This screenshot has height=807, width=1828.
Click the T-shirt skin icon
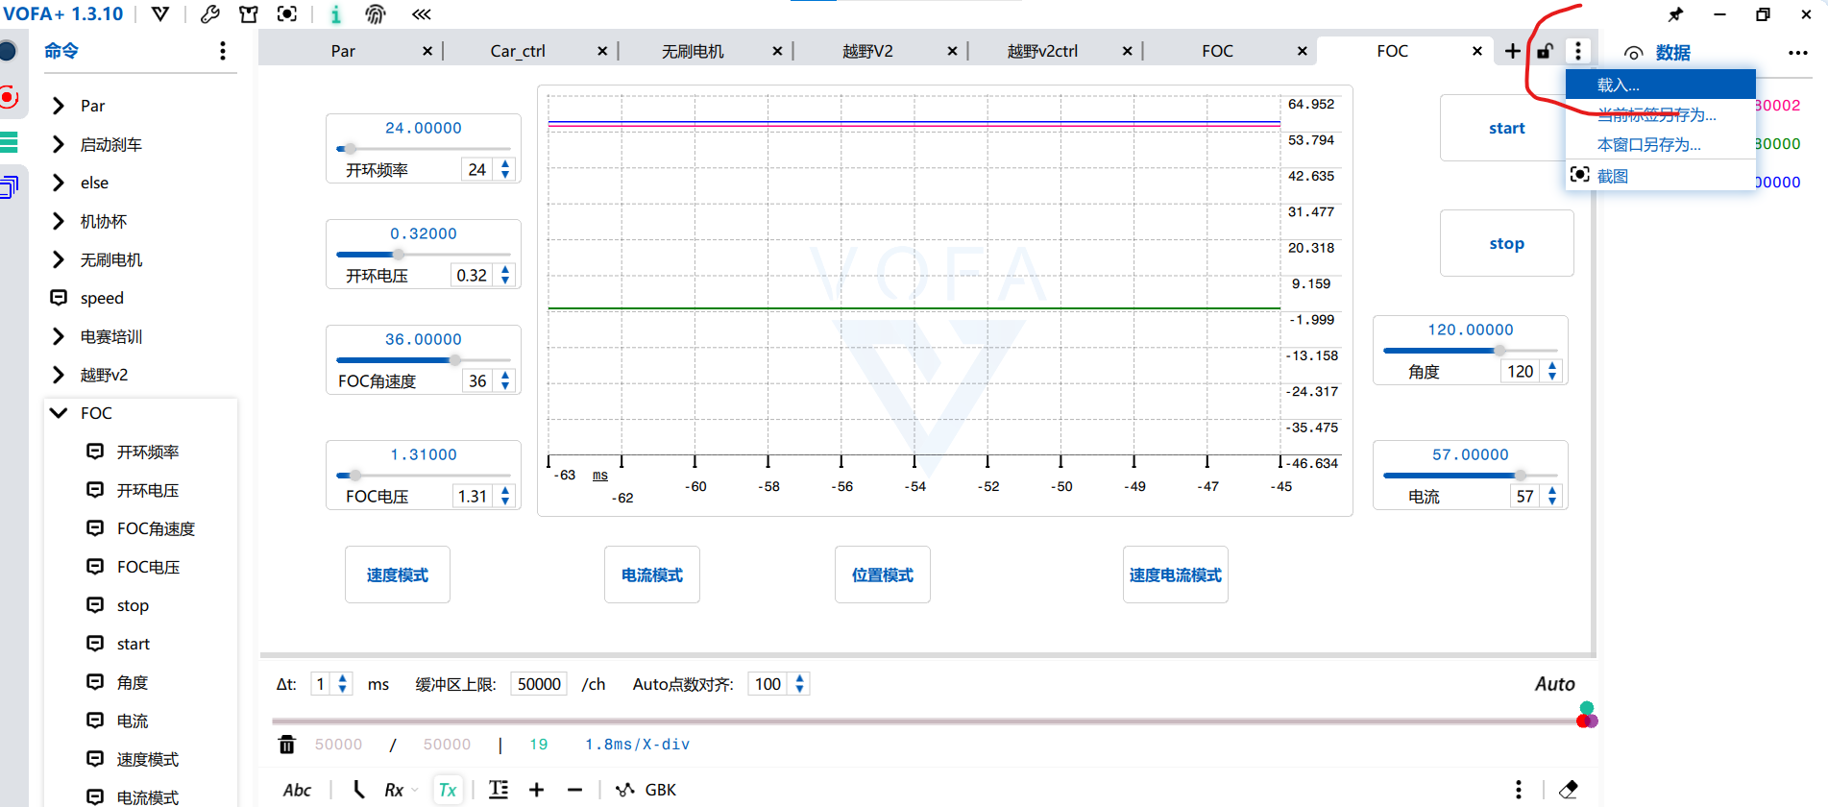(249, 14)
